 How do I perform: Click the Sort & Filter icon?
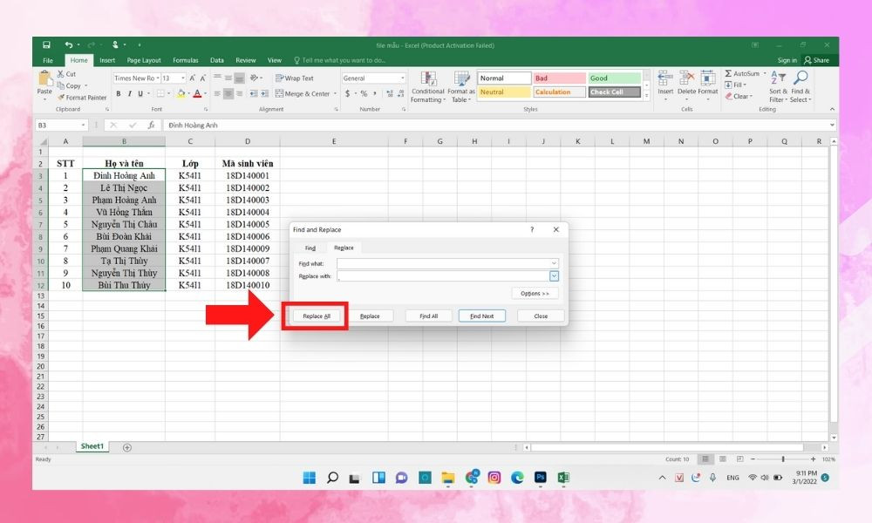tap(776, 78)
